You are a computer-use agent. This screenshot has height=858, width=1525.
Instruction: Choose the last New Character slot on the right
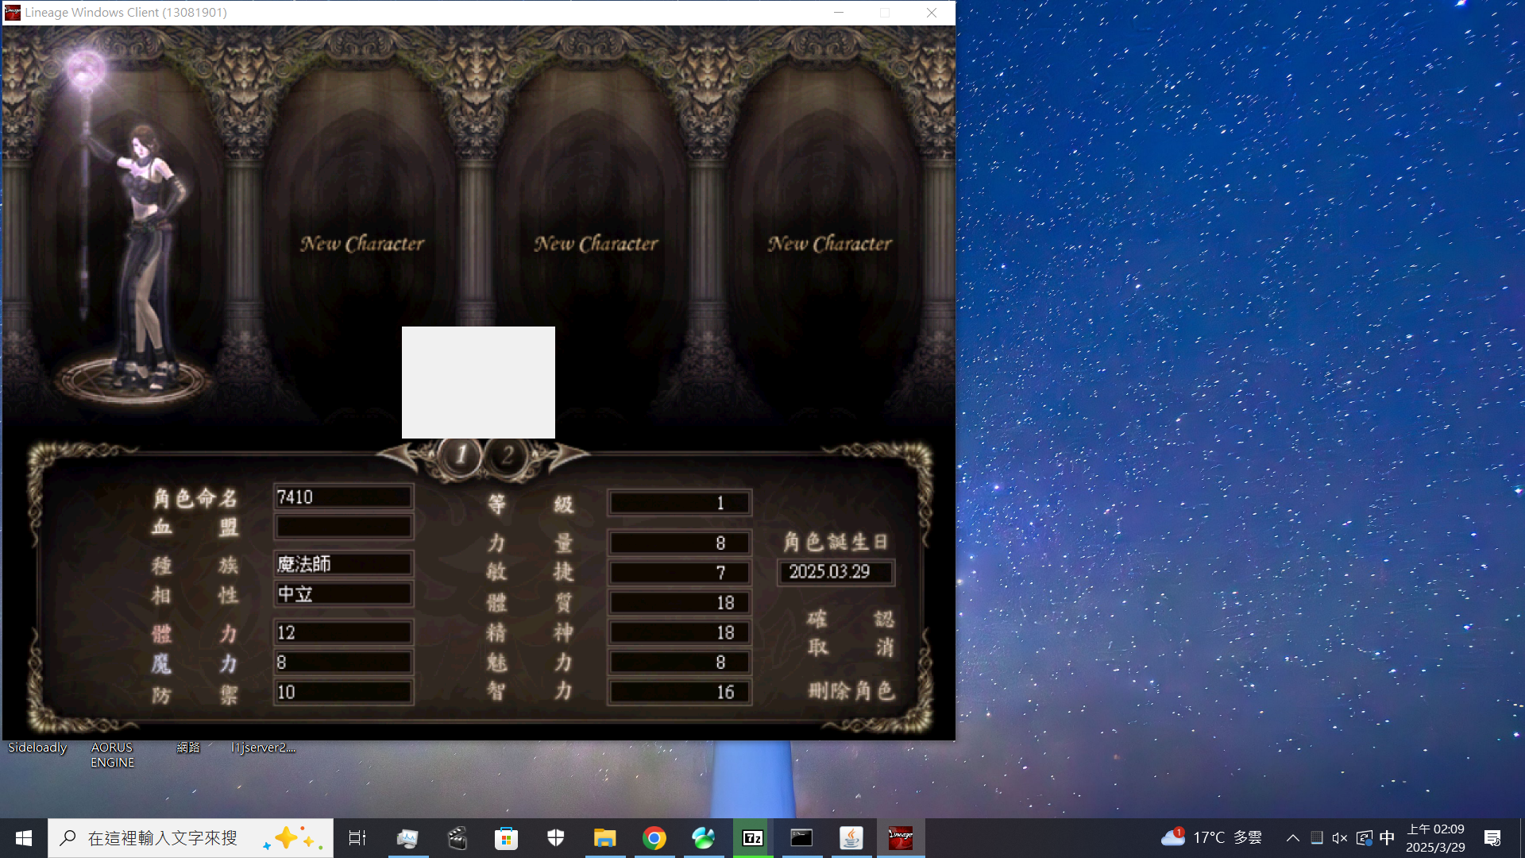830,244
